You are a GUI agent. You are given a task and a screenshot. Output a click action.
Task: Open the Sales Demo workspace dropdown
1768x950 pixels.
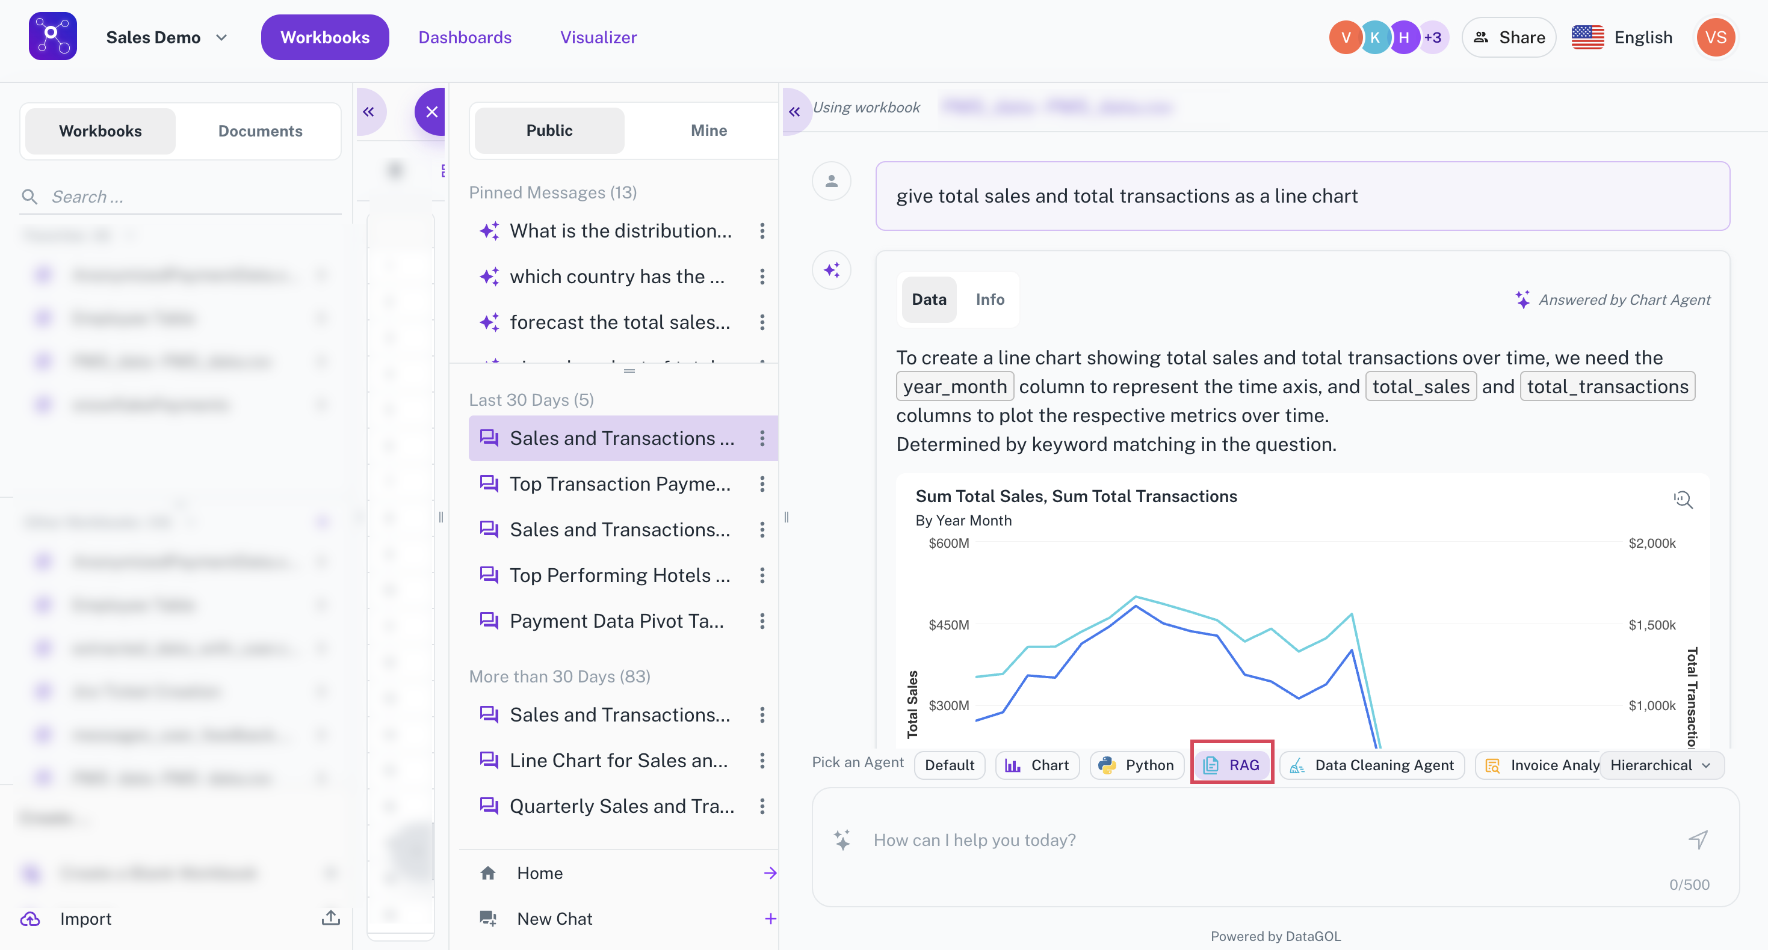pyautogui.click(x=167, y=38)
